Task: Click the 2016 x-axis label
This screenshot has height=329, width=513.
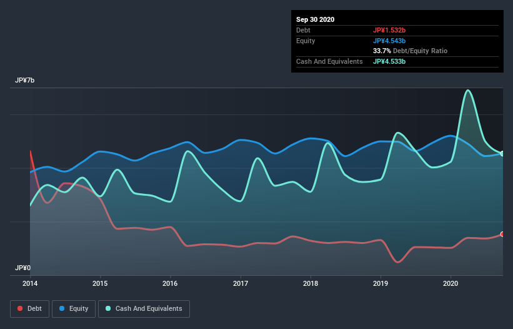Action: pos(170,283)
